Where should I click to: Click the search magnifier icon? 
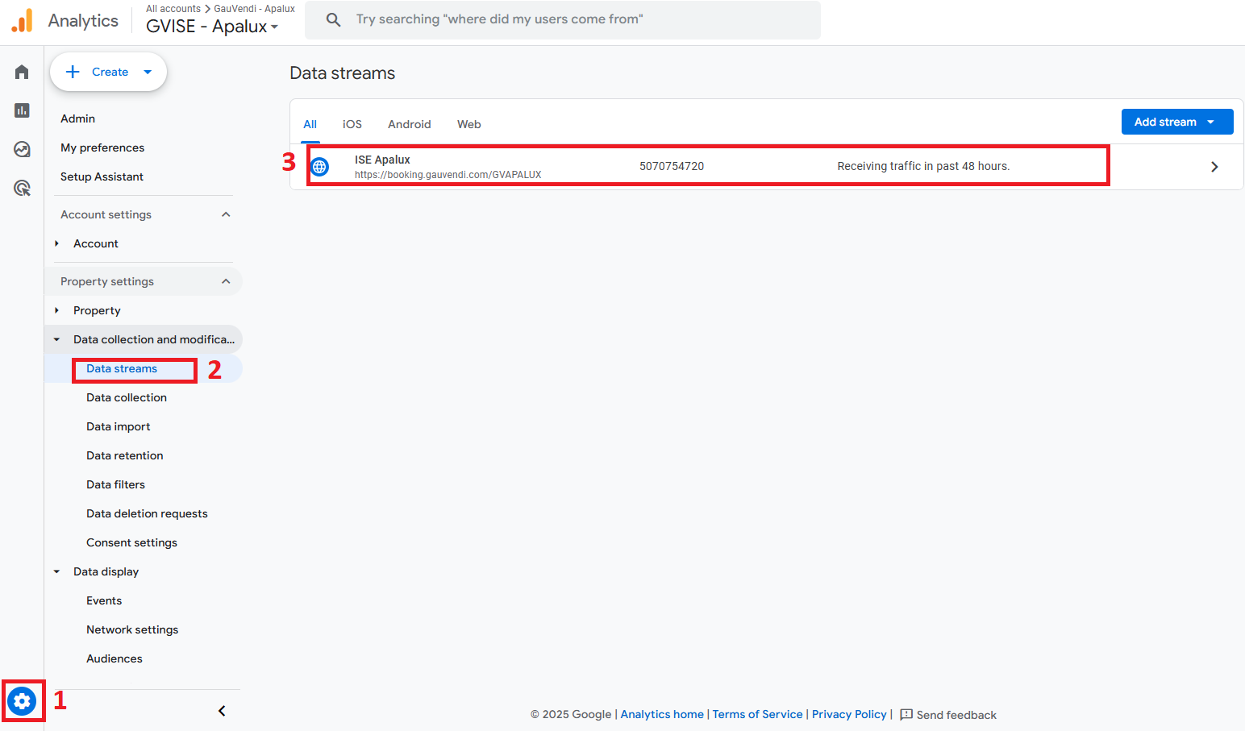(333, 19)
